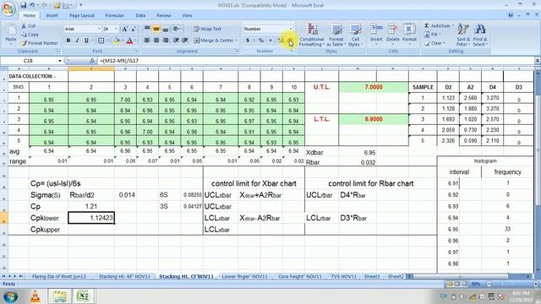Switch to 'Stacking Ht. KF NOV11' sheet tab
The width and height of the screenshot is (541, 304).
[124, 276]
